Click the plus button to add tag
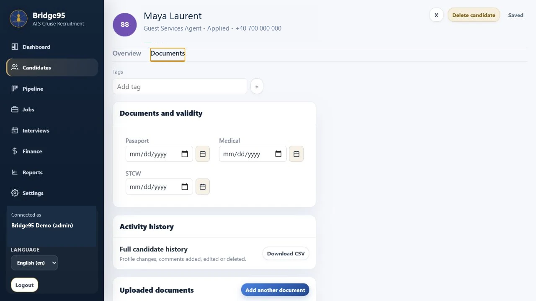Screen dimensions: 536x301 click(x=257, y=87)
